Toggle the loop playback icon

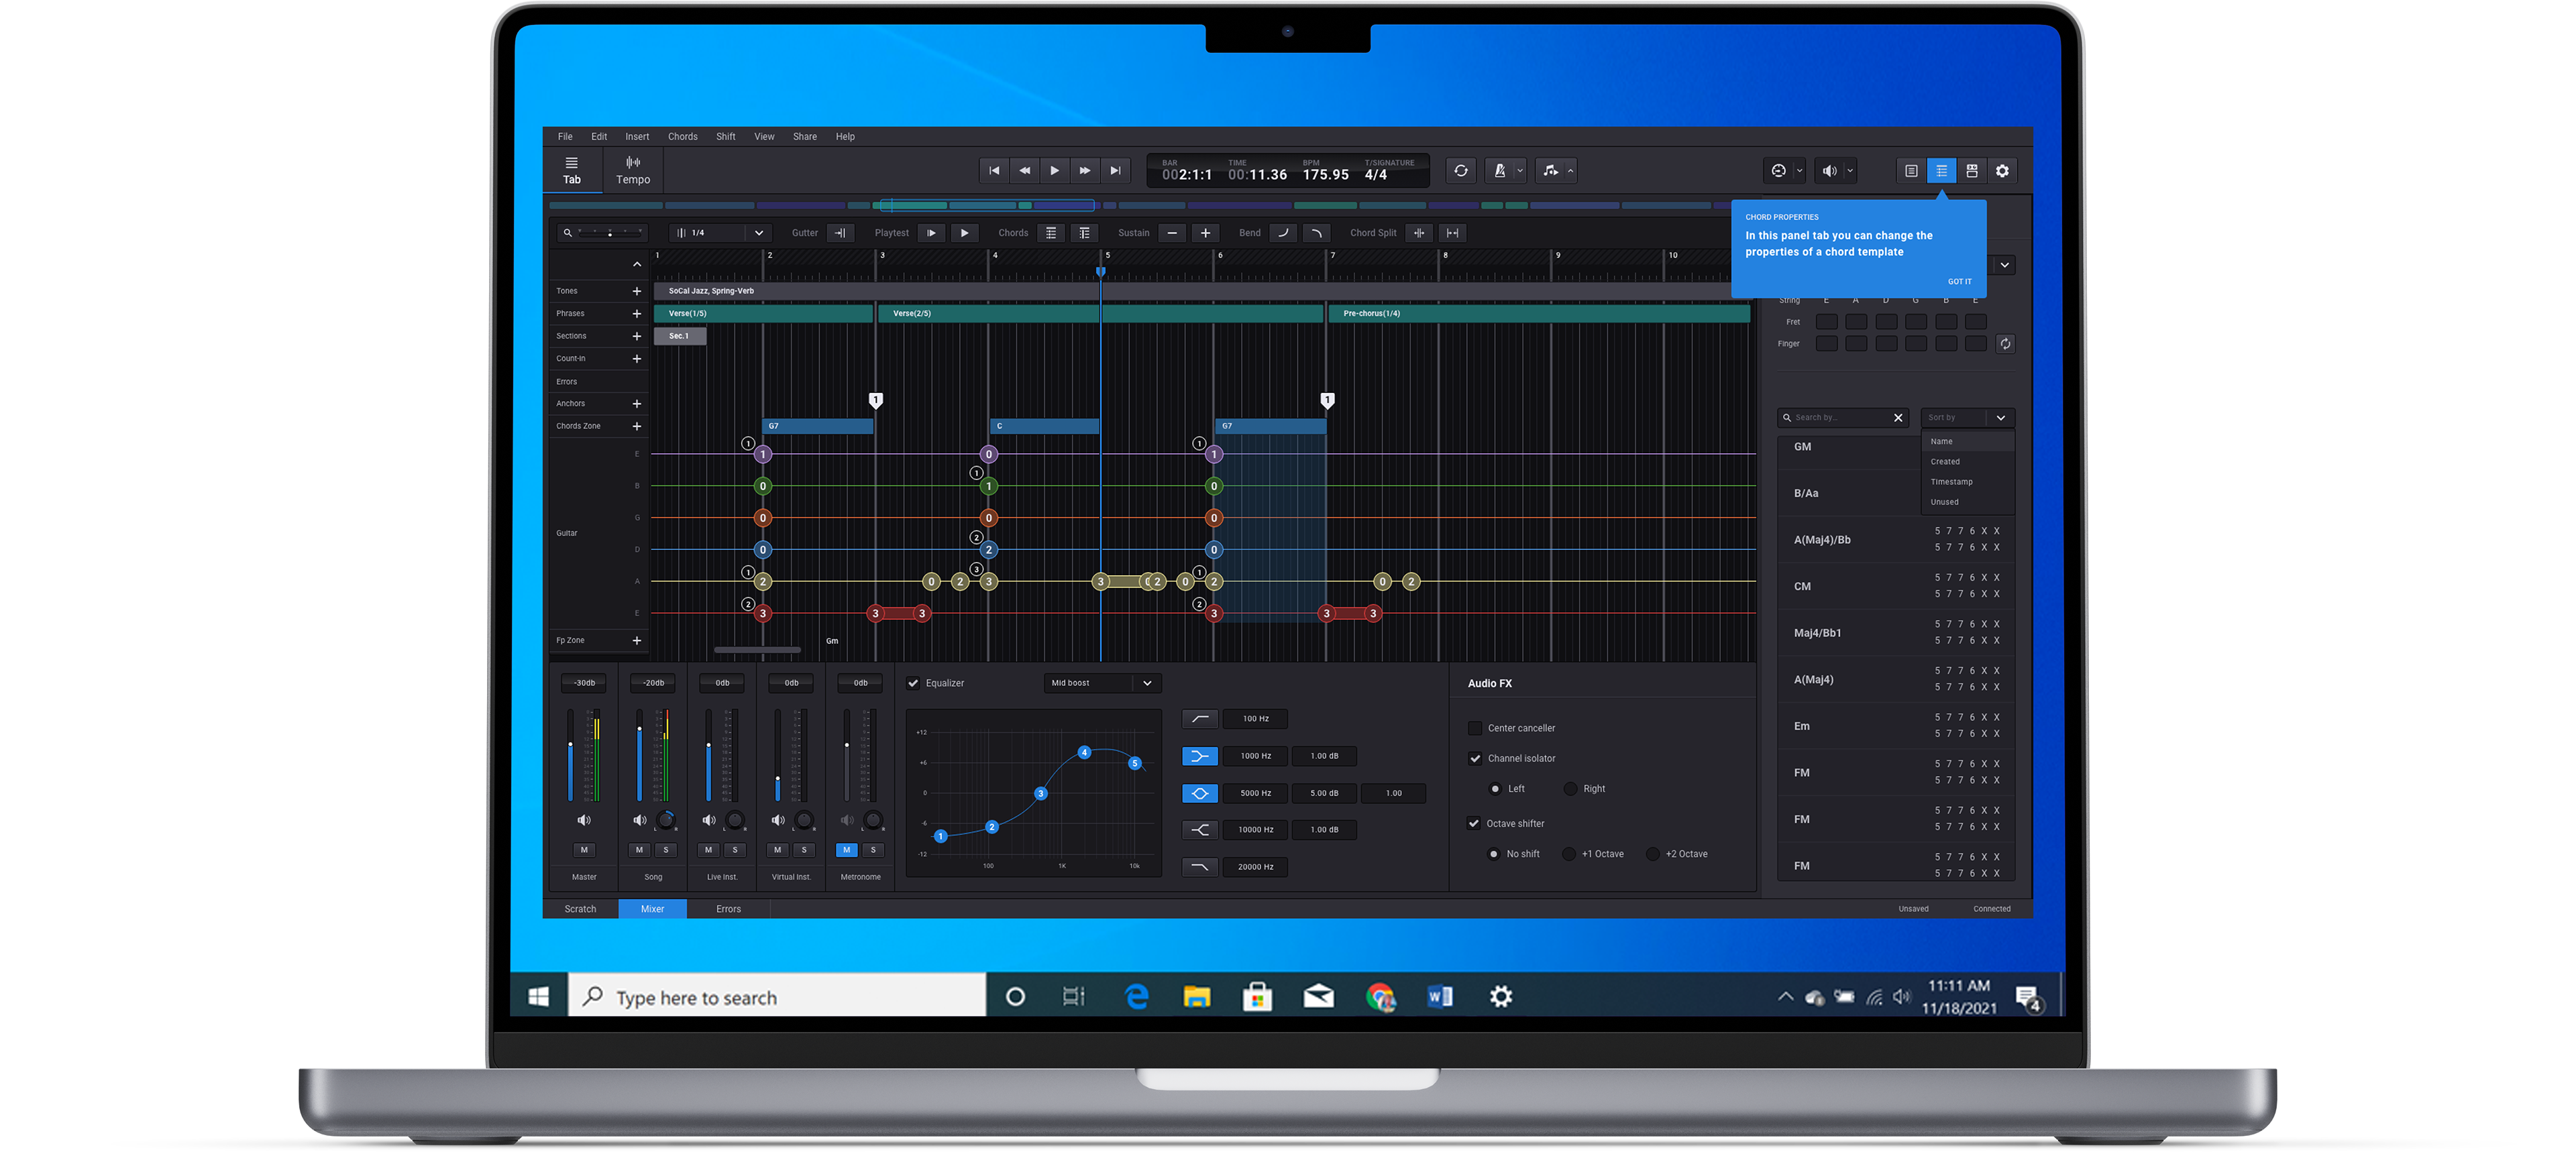tap(1461, 171)
